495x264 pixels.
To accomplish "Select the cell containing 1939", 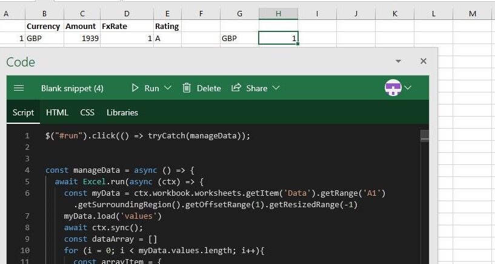I will click(x=82, y=39).
